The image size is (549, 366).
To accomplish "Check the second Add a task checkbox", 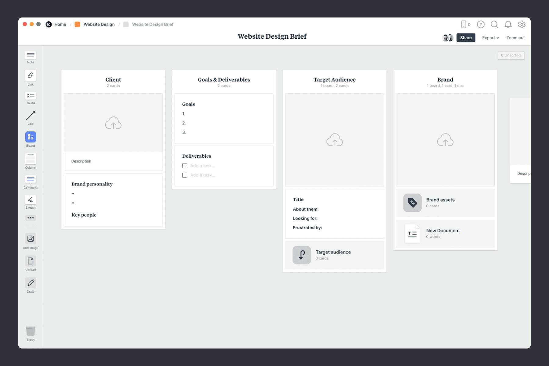I will pos(185,175).
